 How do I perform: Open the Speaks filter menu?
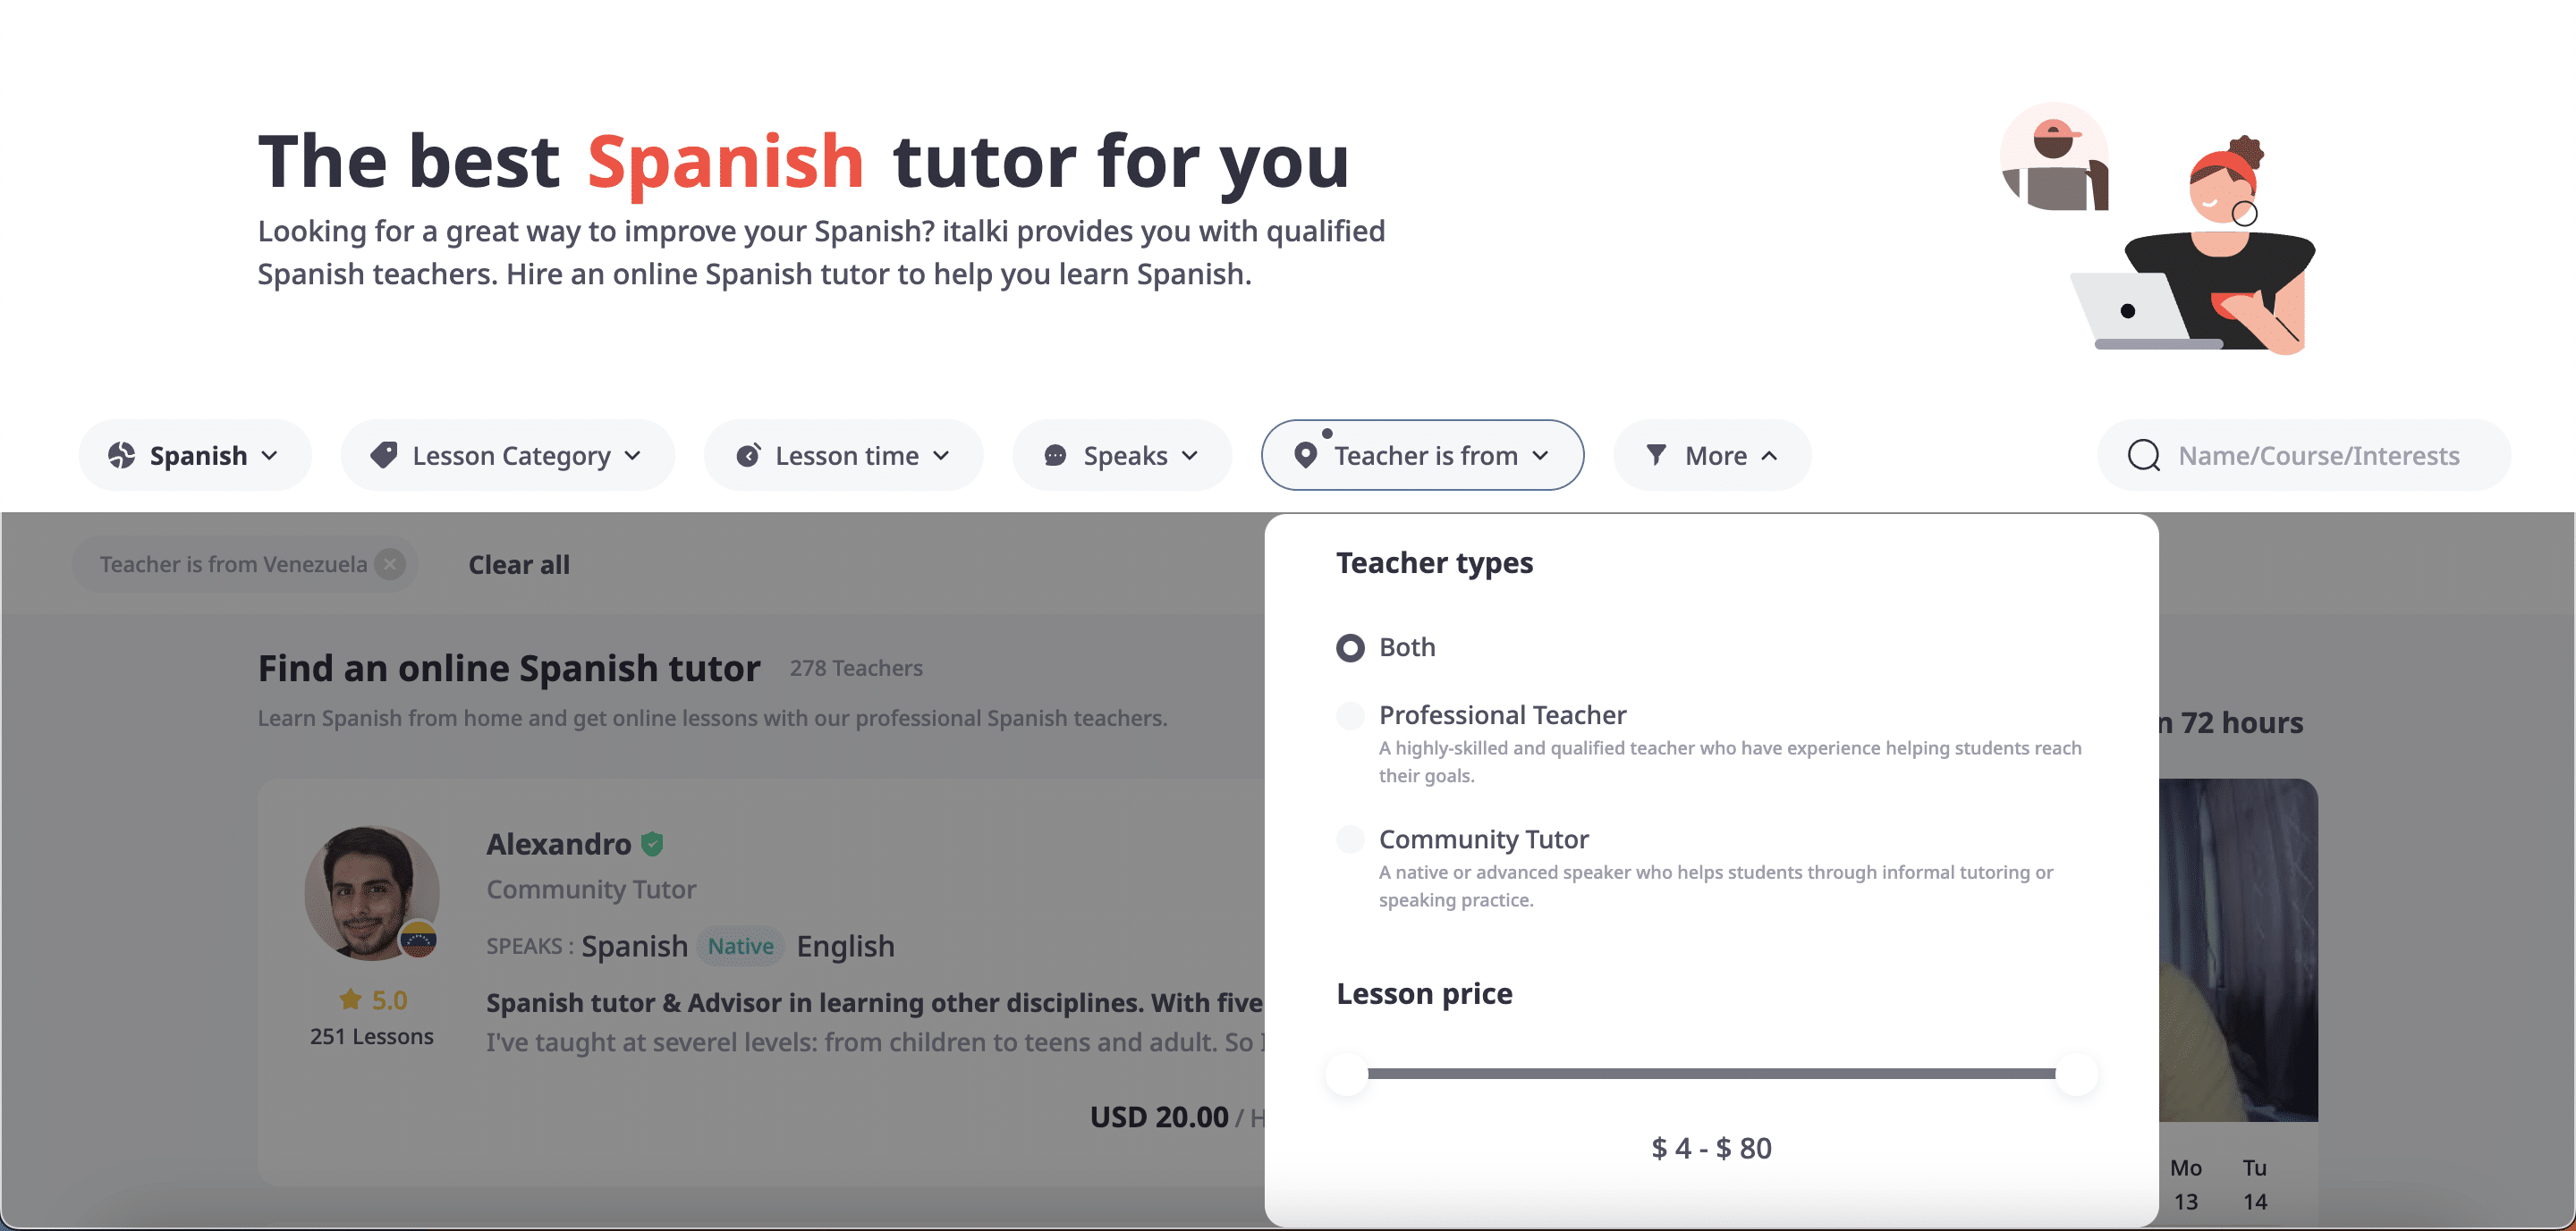point(1122,456)
